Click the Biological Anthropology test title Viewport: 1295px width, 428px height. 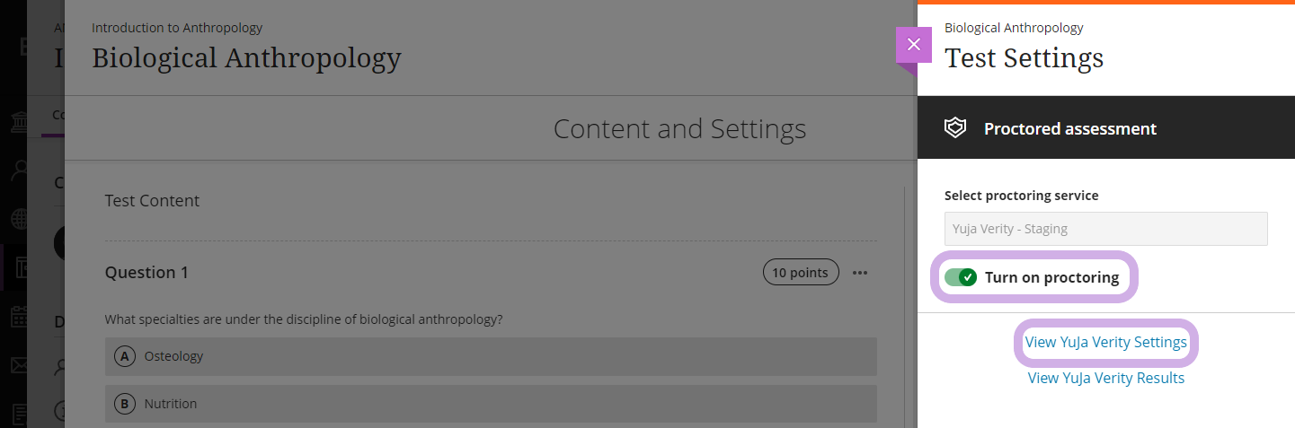[246, 57]
